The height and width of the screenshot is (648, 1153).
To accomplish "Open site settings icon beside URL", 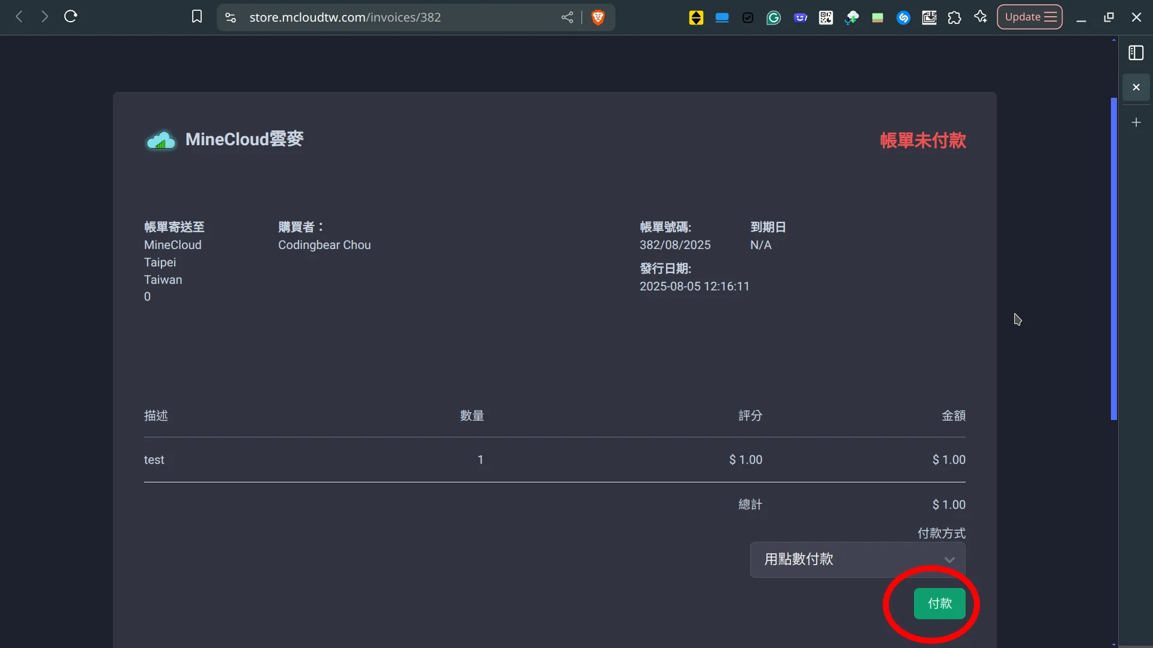I will (231, 17).
